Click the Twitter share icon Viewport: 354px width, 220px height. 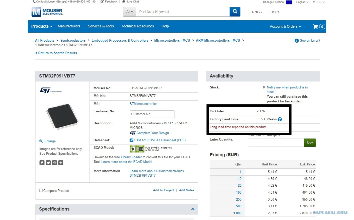pyautogui.click(x=48, y=163)
